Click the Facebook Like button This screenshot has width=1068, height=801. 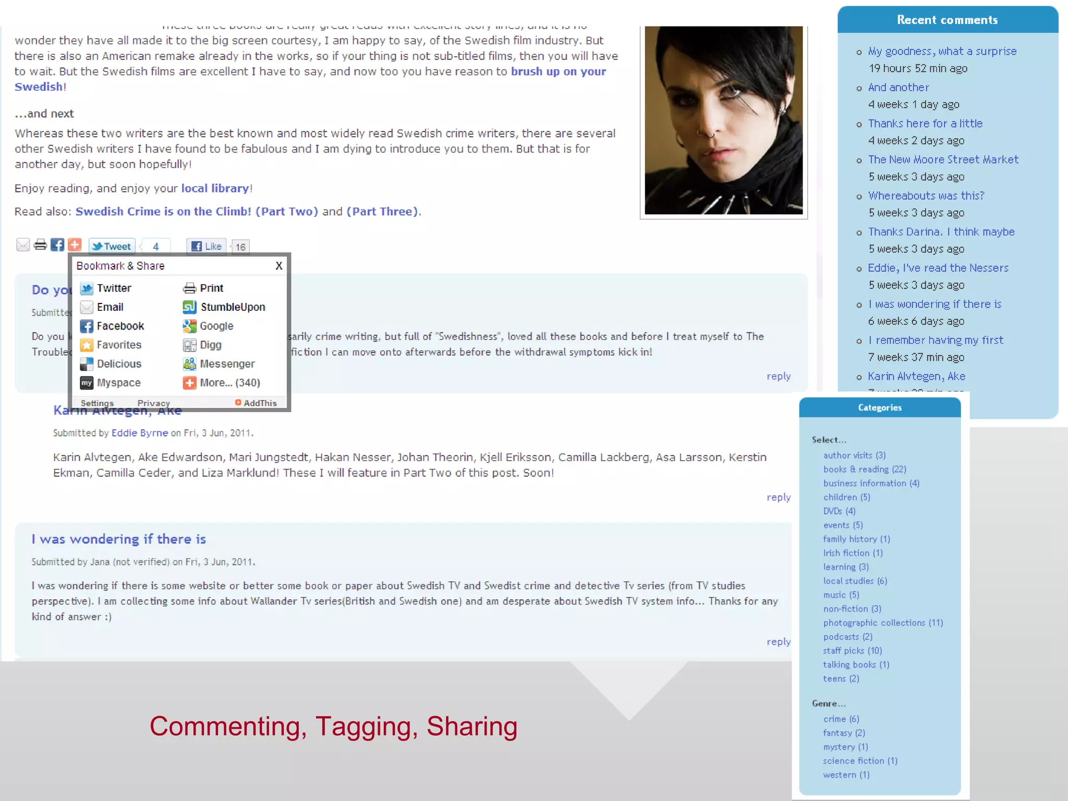207,246
